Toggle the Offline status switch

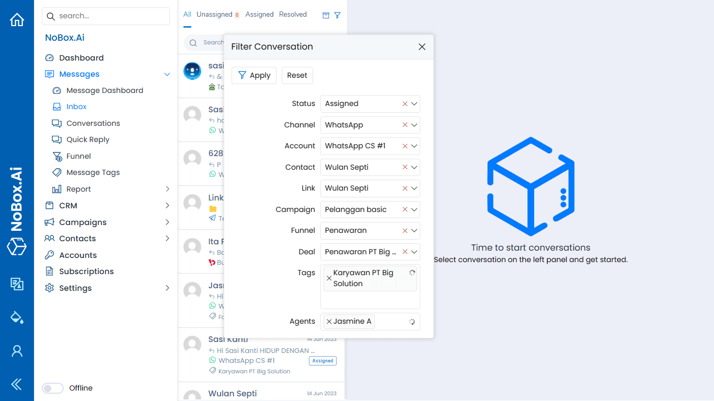[53, 388]
